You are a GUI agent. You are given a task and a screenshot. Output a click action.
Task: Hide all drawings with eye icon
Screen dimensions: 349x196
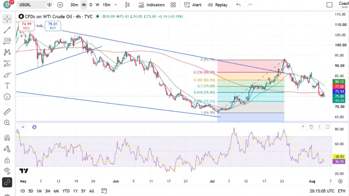pyautogui.click(x=7, y=171)
